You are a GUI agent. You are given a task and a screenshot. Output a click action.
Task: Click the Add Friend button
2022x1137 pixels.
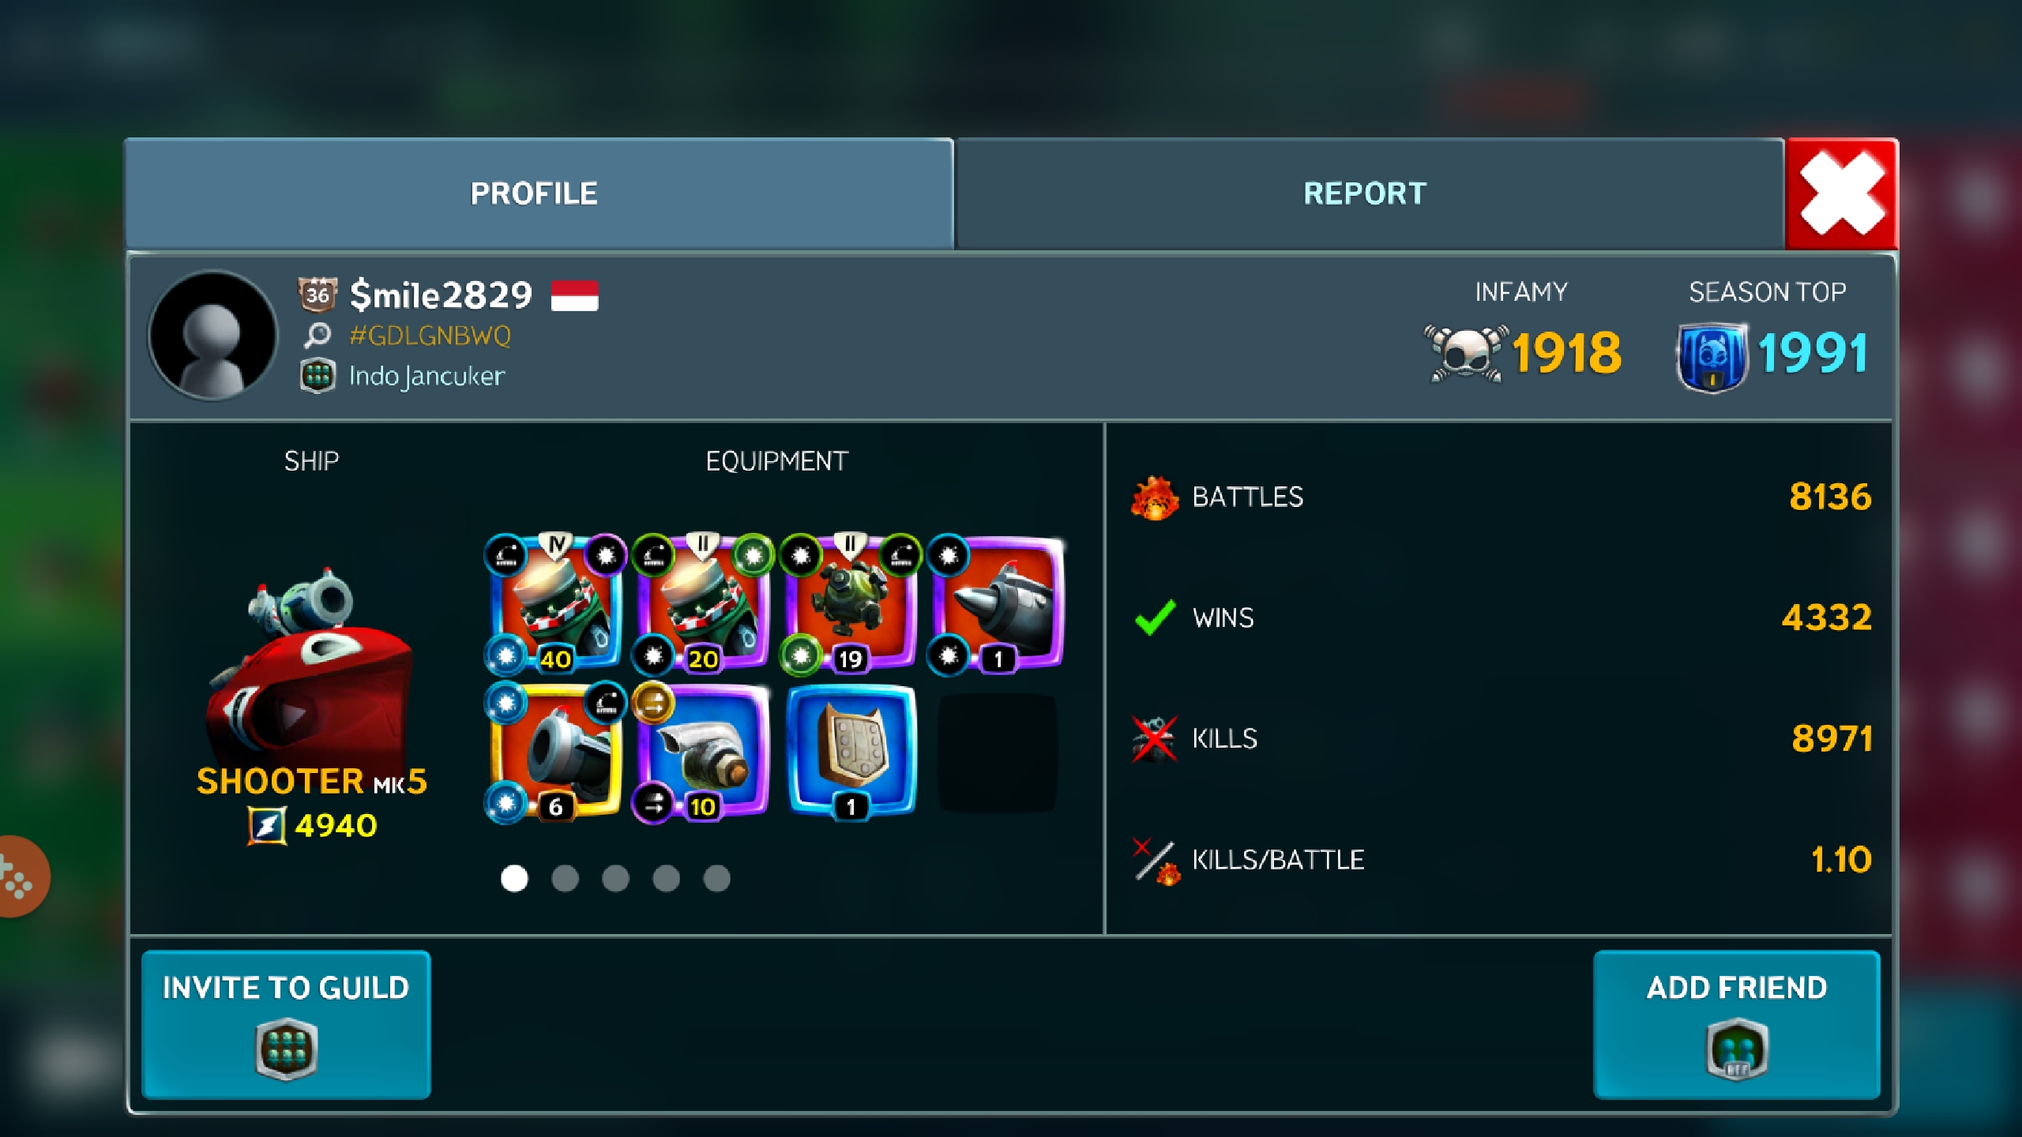tap(1736, 1024)
